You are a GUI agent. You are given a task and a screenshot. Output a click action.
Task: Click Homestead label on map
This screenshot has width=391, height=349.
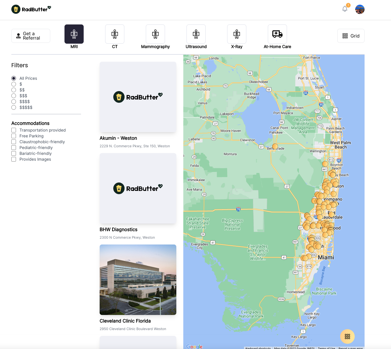[x=296, y=292]
